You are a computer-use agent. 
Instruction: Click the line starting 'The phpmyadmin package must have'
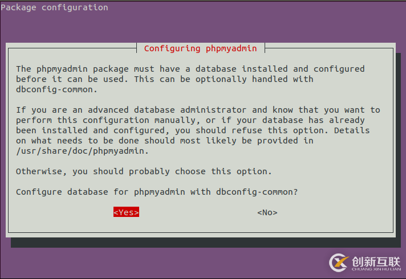190,69
